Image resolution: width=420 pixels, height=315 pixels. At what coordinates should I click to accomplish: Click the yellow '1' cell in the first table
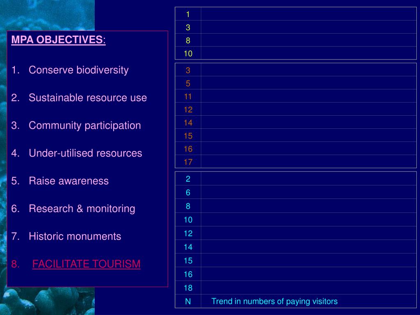coord(188,14)
